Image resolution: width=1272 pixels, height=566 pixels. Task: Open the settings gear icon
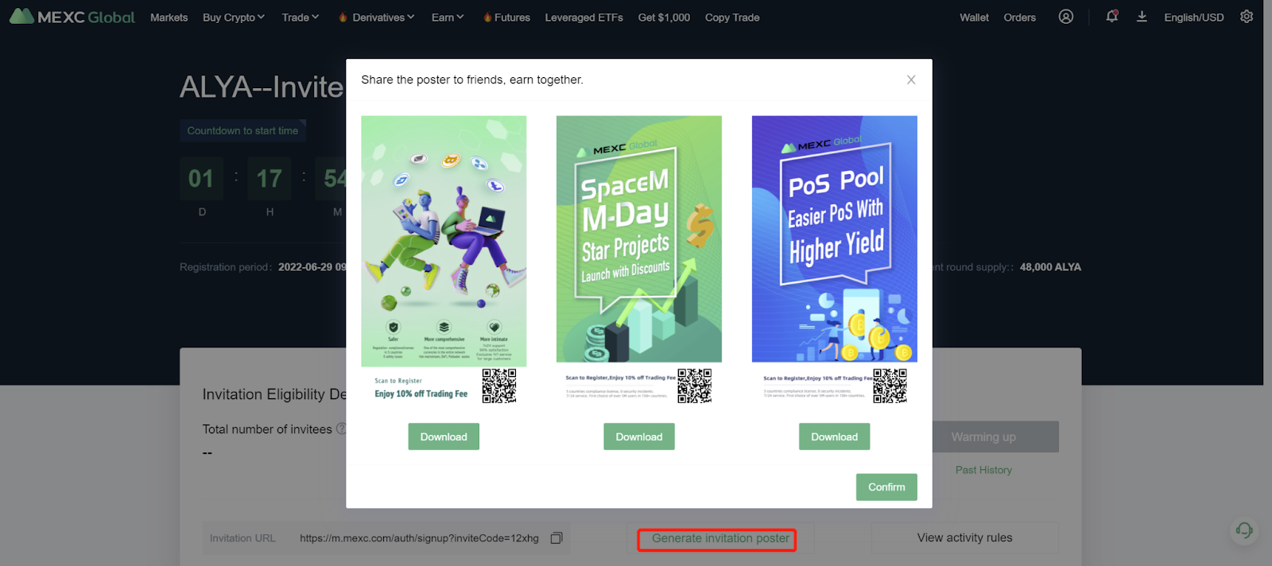[x=1247, y=17]
